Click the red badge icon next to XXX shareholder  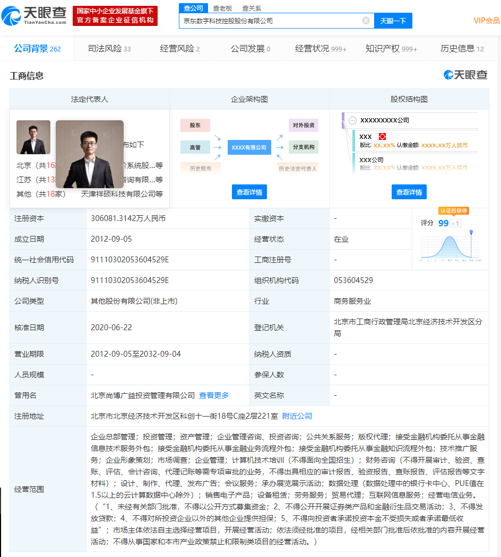(x=382, y=137)
